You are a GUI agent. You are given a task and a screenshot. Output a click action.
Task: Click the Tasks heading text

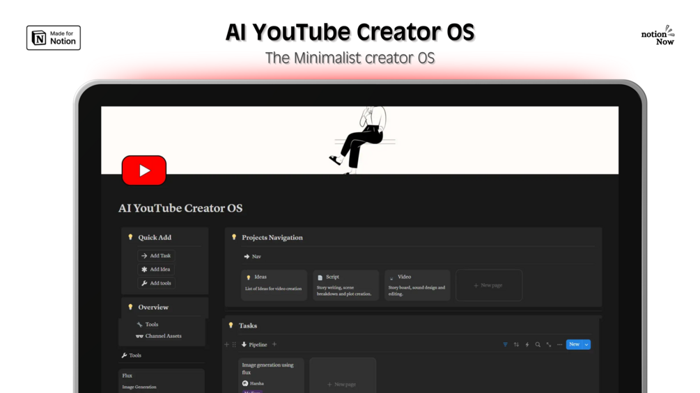[248, 326]
